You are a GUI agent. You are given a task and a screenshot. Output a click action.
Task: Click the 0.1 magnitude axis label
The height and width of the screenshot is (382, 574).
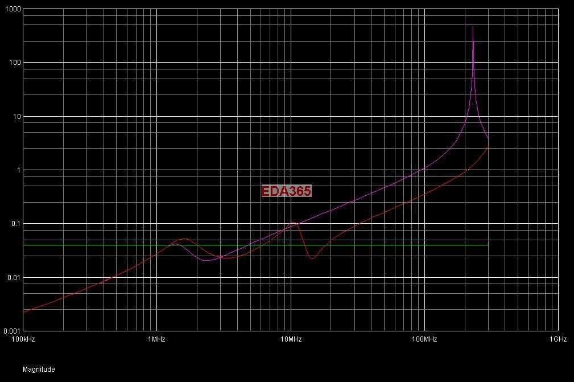tap(16, 223)
